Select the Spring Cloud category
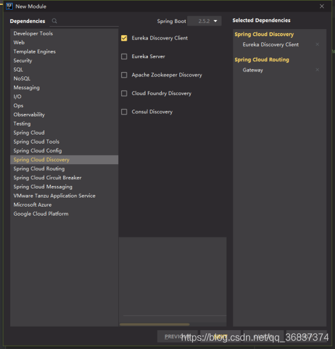 click(64, 133)
